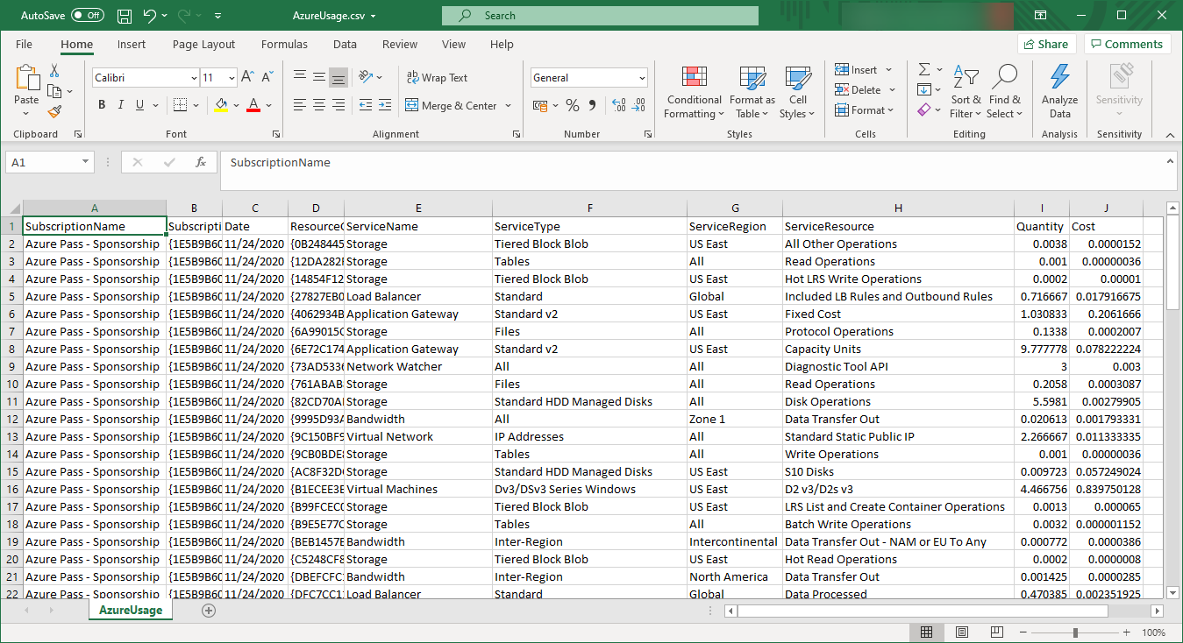Click the AutoSum sigma icon
1183x643 pixels.
tap(924, 69)
